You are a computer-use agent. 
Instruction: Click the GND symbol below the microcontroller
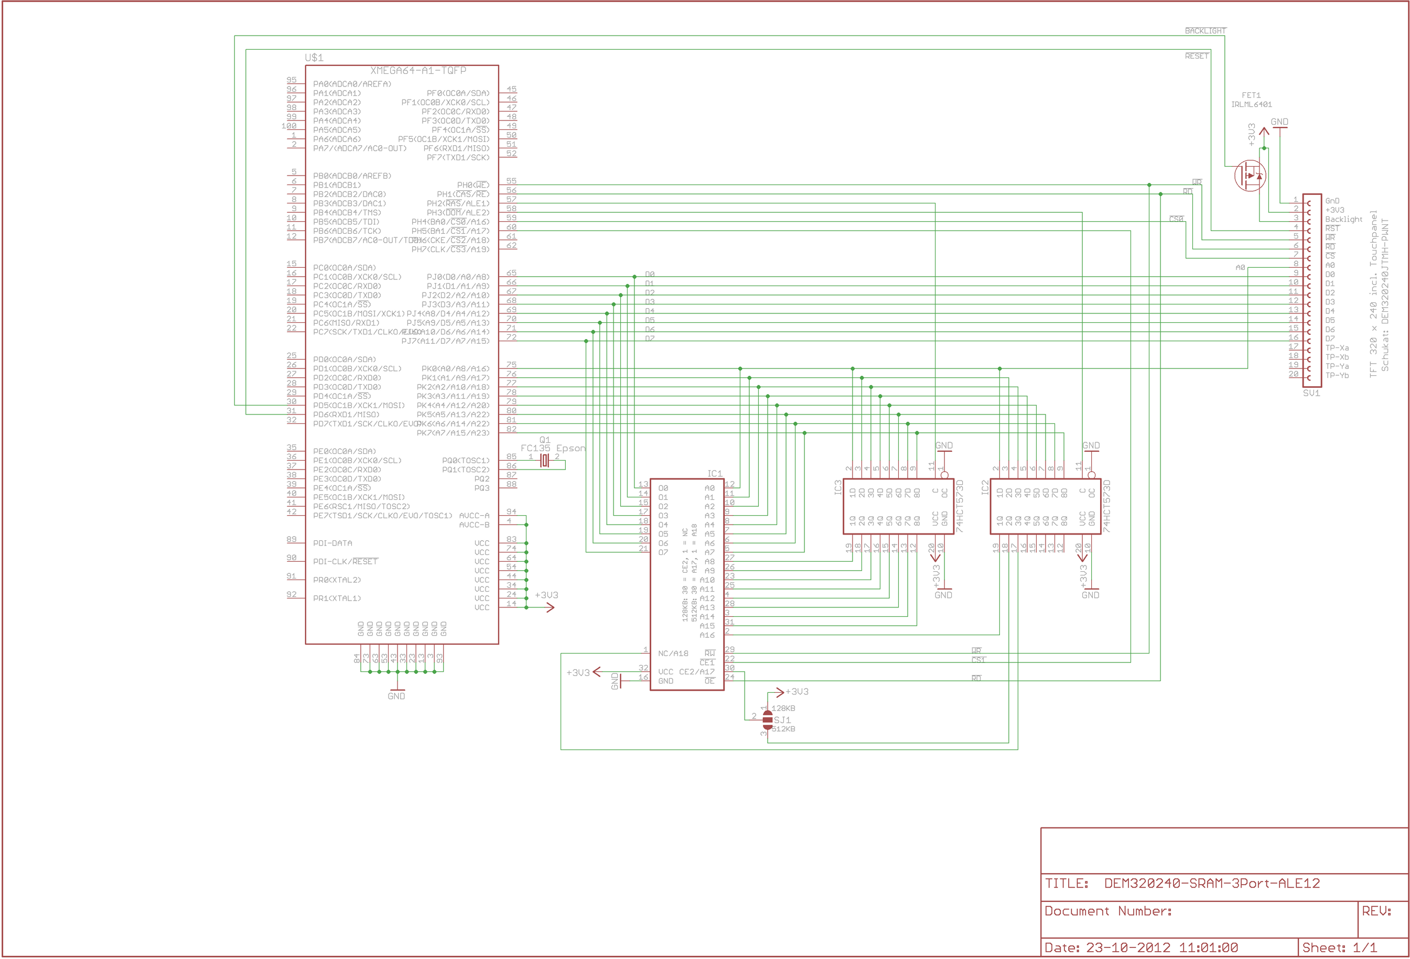(396, 691)
